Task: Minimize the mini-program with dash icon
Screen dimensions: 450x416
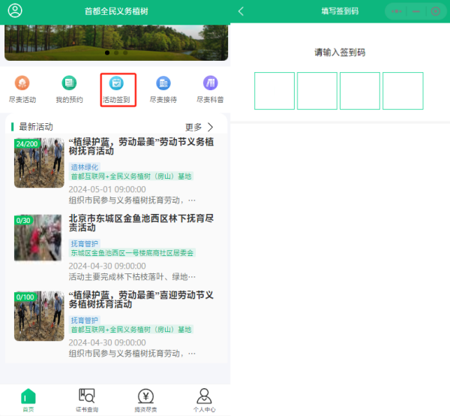Action: pyautogui.click(x=416, y=11)
